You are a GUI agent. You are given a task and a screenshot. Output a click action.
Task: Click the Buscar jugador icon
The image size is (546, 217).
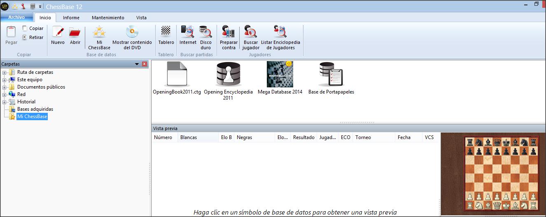point(250,32)
